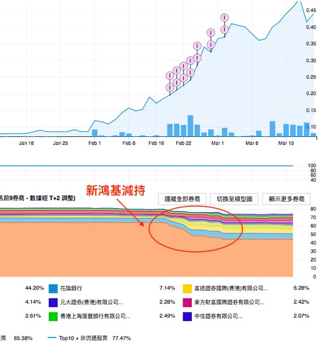321x342 pixels.
Task: Select the 元大證券(香港)有限公司 legend label
Action: coord(91,302)
